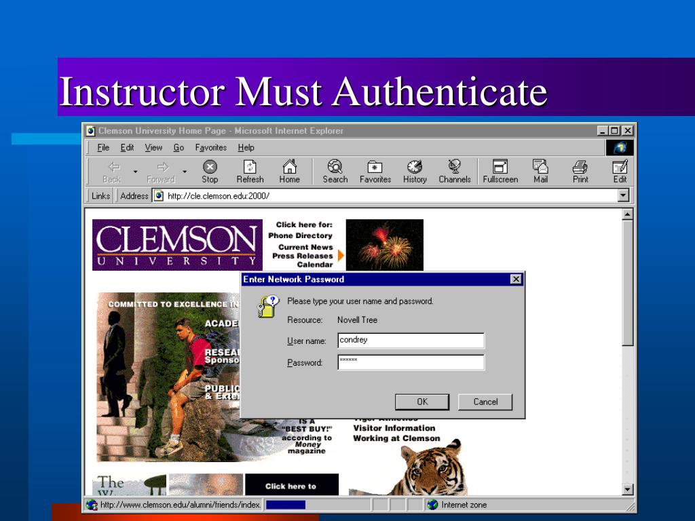This screenshot has width=695, height=521.
Task: Stop page loading with Stop icon
Action: coord(210,167)
